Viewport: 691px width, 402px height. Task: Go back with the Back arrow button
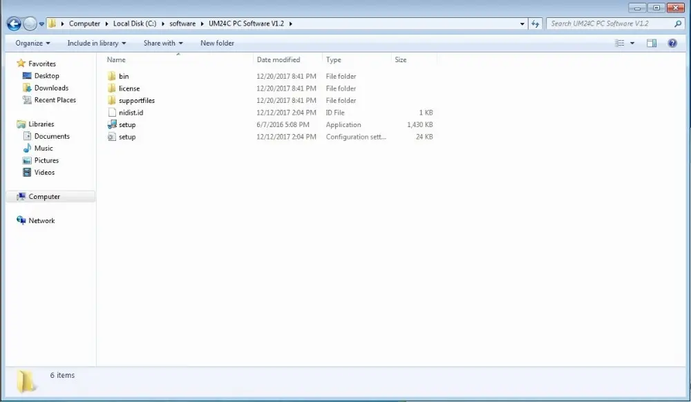[x=14, y=23]
